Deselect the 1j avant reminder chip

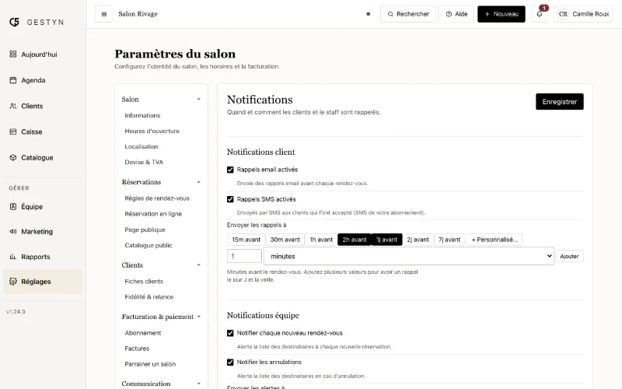point(386,240)
